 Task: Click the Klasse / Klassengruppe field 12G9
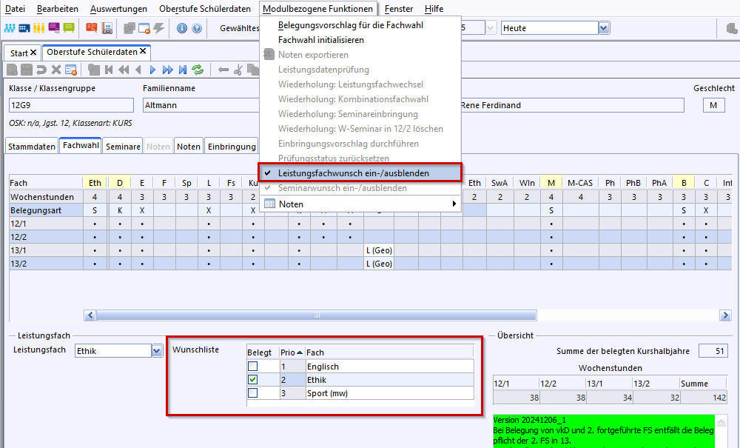coord(71,105)
